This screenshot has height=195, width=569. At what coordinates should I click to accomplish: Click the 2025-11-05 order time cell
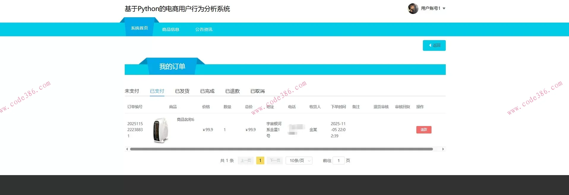(x=338, y=130)
